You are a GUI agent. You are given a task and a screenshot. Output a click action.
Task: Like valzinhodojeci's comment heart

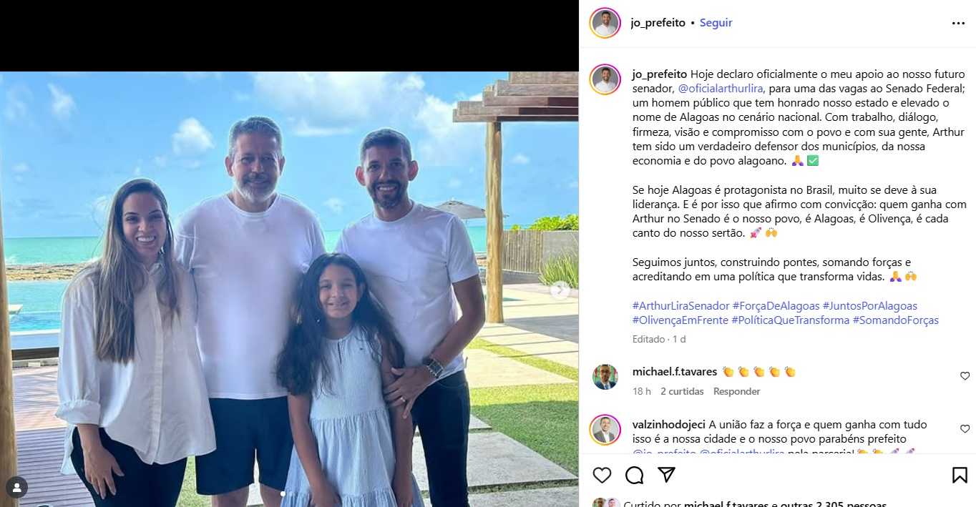pos(965,429)
